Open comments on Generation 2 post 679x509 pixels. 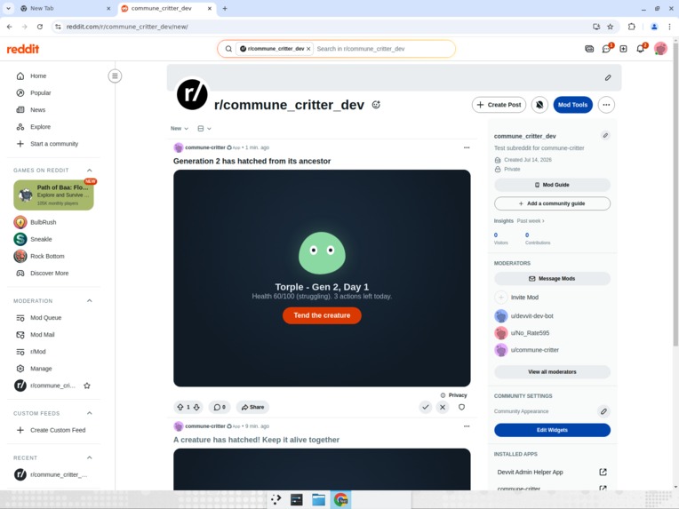(x=220, y=407)
